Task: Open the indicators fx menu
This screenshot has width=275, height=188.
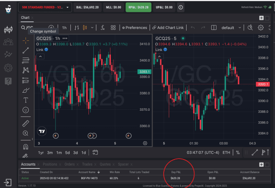Action: pyautogui.click(x=103, y=28)
